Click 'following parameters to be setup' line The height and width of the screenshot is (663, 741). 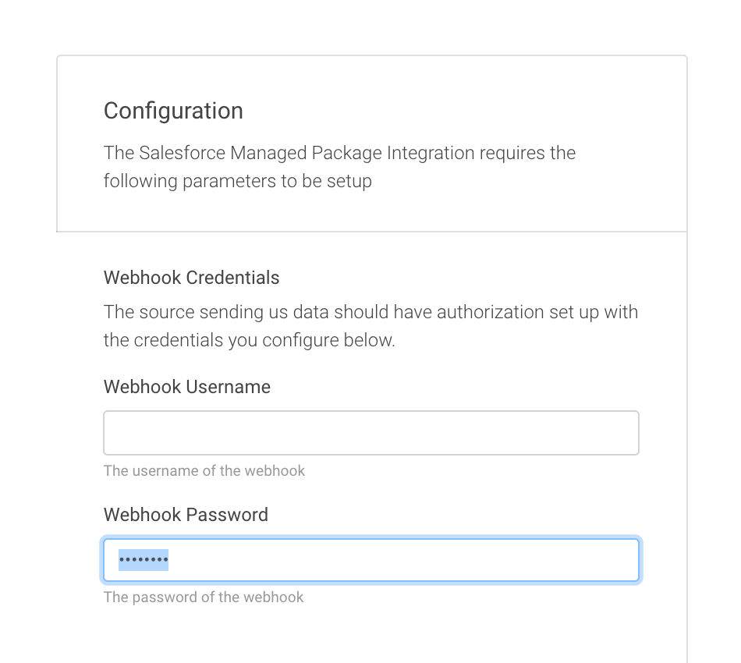coord(238,182)
